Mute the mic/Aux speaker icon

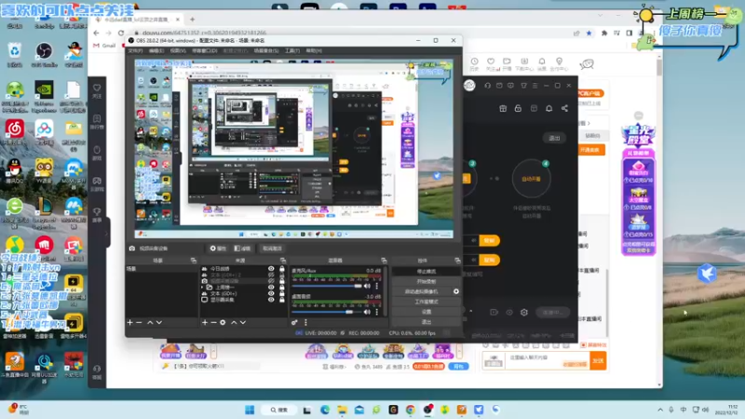point(367,286)
